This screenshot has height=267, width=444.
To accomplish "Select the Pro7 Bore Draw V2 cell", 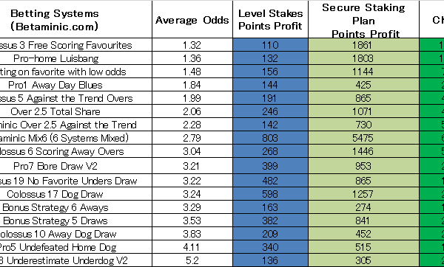I will click(x=76, y=166).
